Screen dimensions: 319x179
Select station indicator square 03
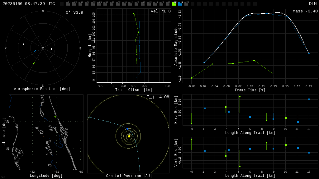pos(80,4)
